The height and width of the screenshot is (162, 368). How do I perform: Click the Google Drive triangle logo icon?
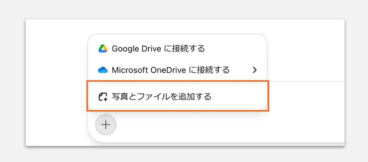coord(103,48)
